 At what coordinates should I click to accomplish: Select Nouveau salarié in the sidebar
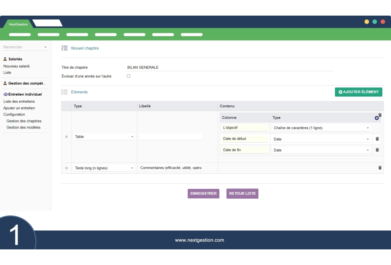click(x=16, y=66)
